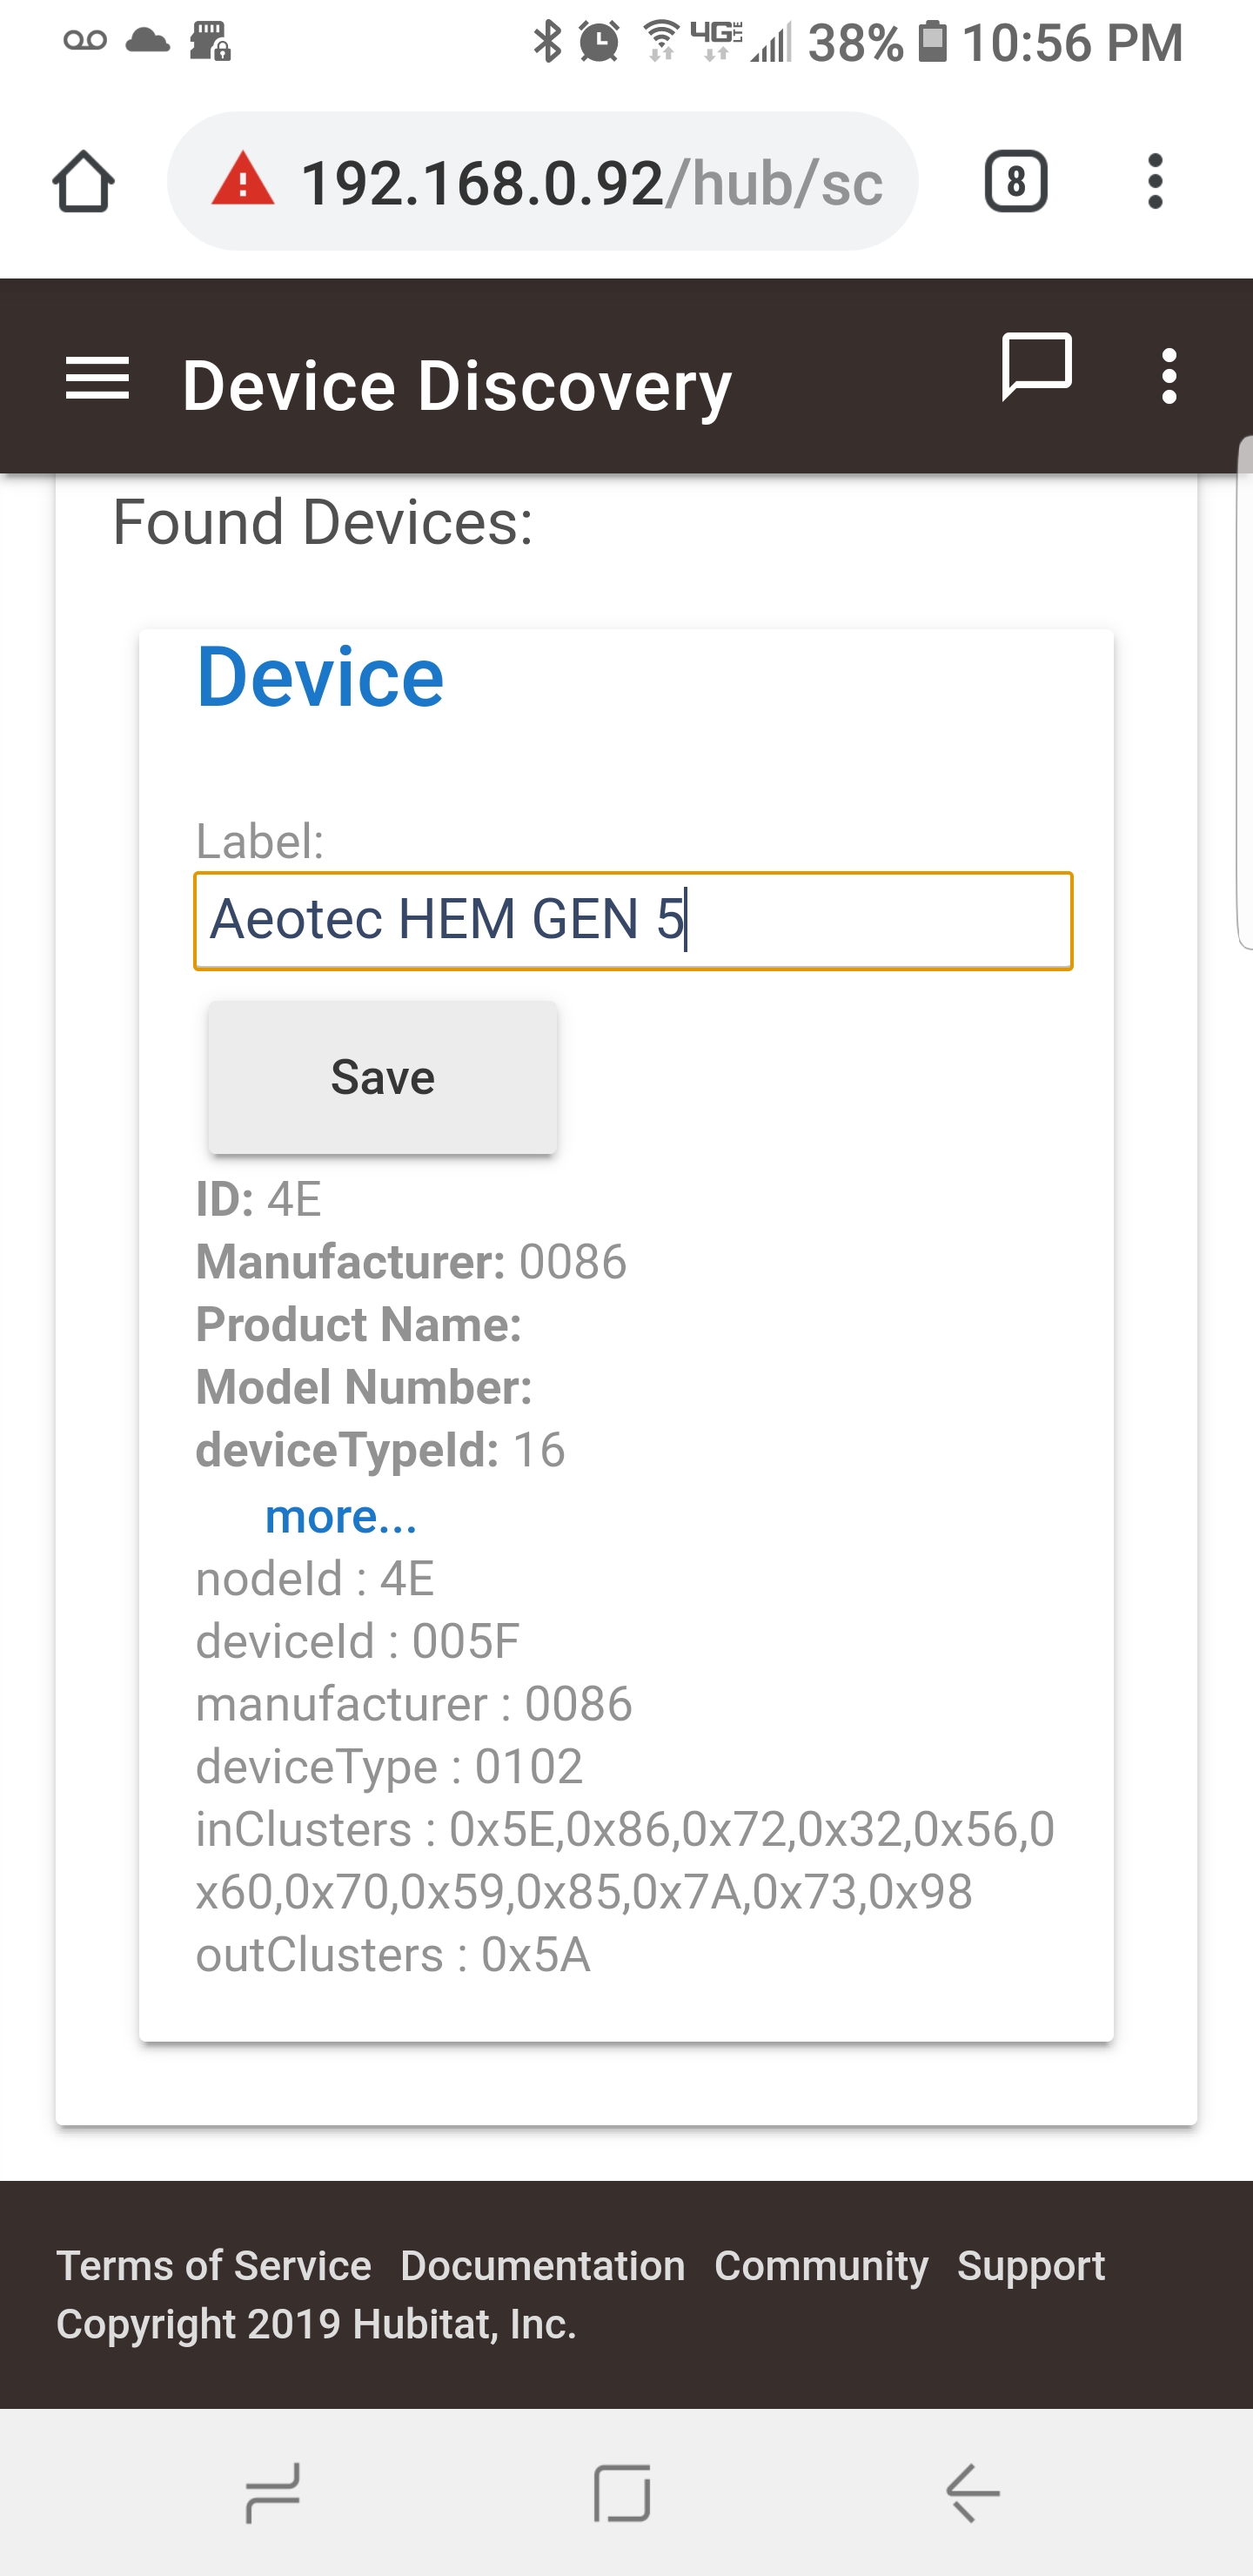The height and width of the screenshot is (2576, 1253).
Task: Tap the red insecure-site warning triangle
Action: click(242, 179)
